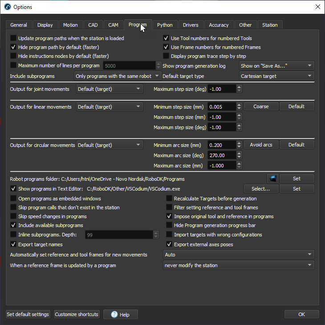Toggle Display program trace step by step
This screenshot has height=325, width=325.
(166, 56)
